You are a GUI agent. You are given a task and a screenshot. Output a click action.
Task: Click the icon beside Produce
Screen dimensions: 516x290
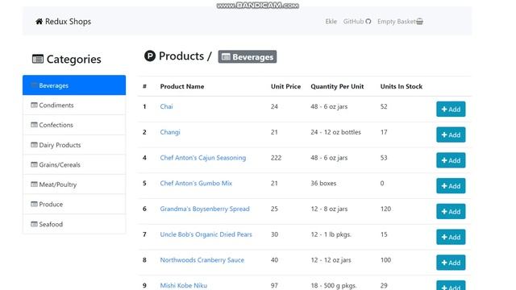point(34,204)
